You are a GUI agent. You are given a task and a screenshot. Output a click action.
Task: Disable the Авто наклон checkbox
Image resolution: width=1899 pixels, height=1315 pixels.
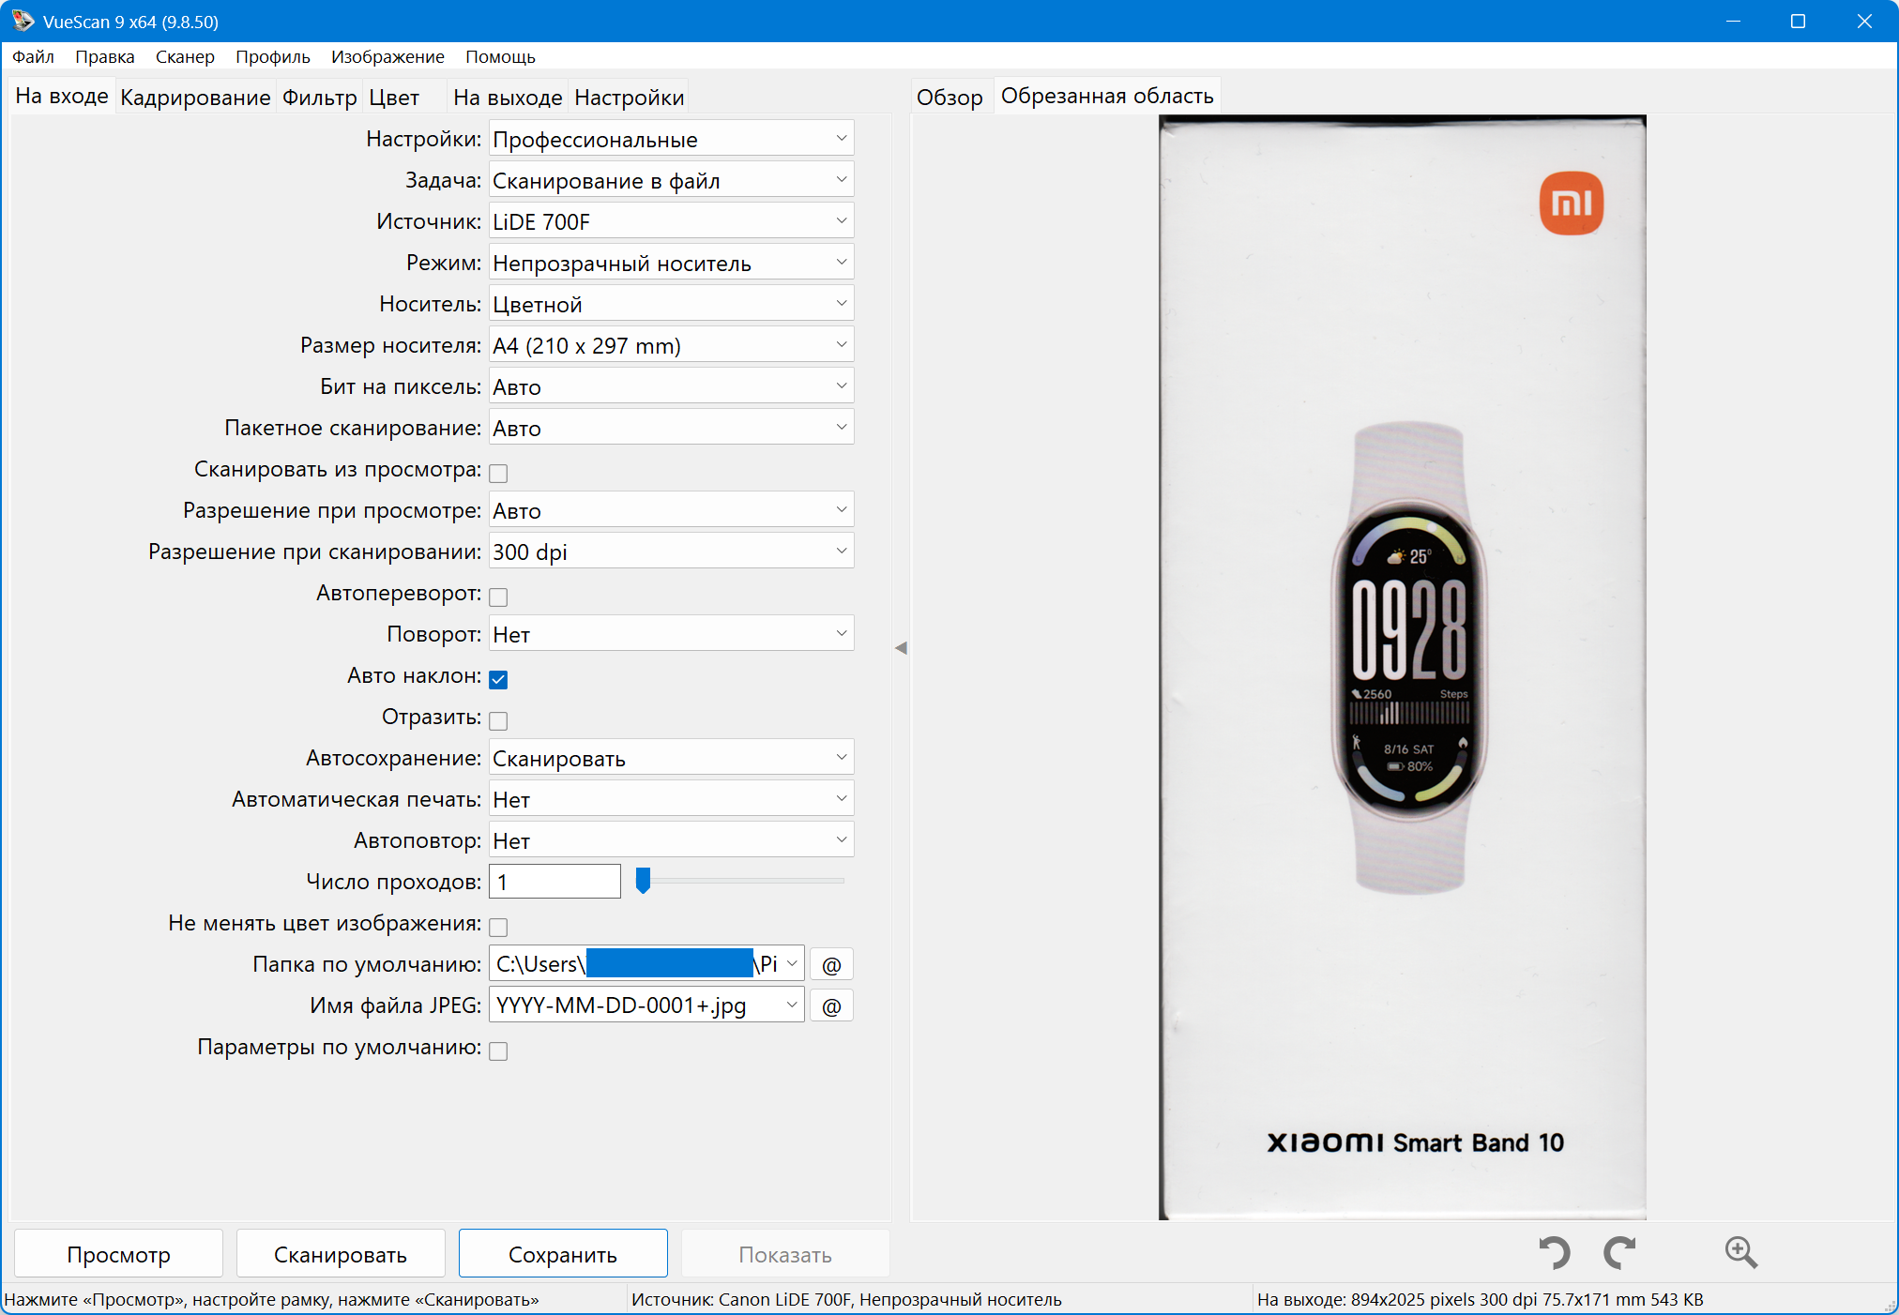(x=498, y=679)
